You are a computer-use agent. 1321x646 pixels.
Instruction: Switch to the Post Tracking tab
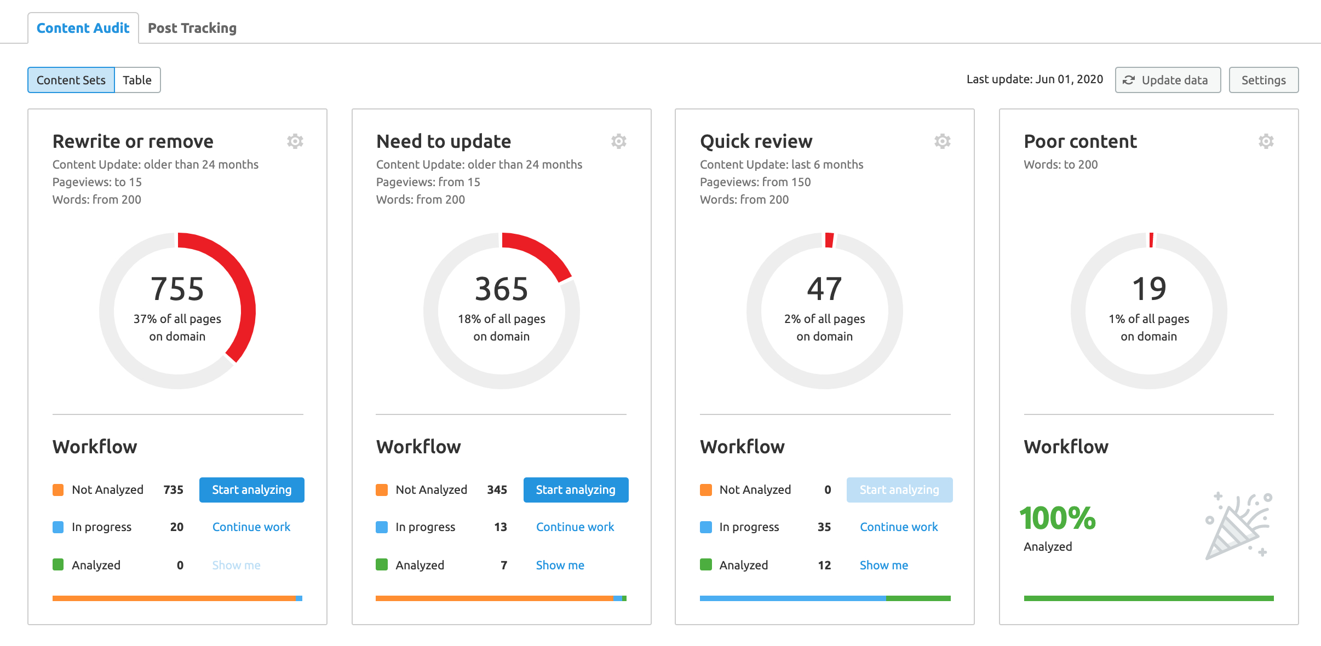(192, 27)
